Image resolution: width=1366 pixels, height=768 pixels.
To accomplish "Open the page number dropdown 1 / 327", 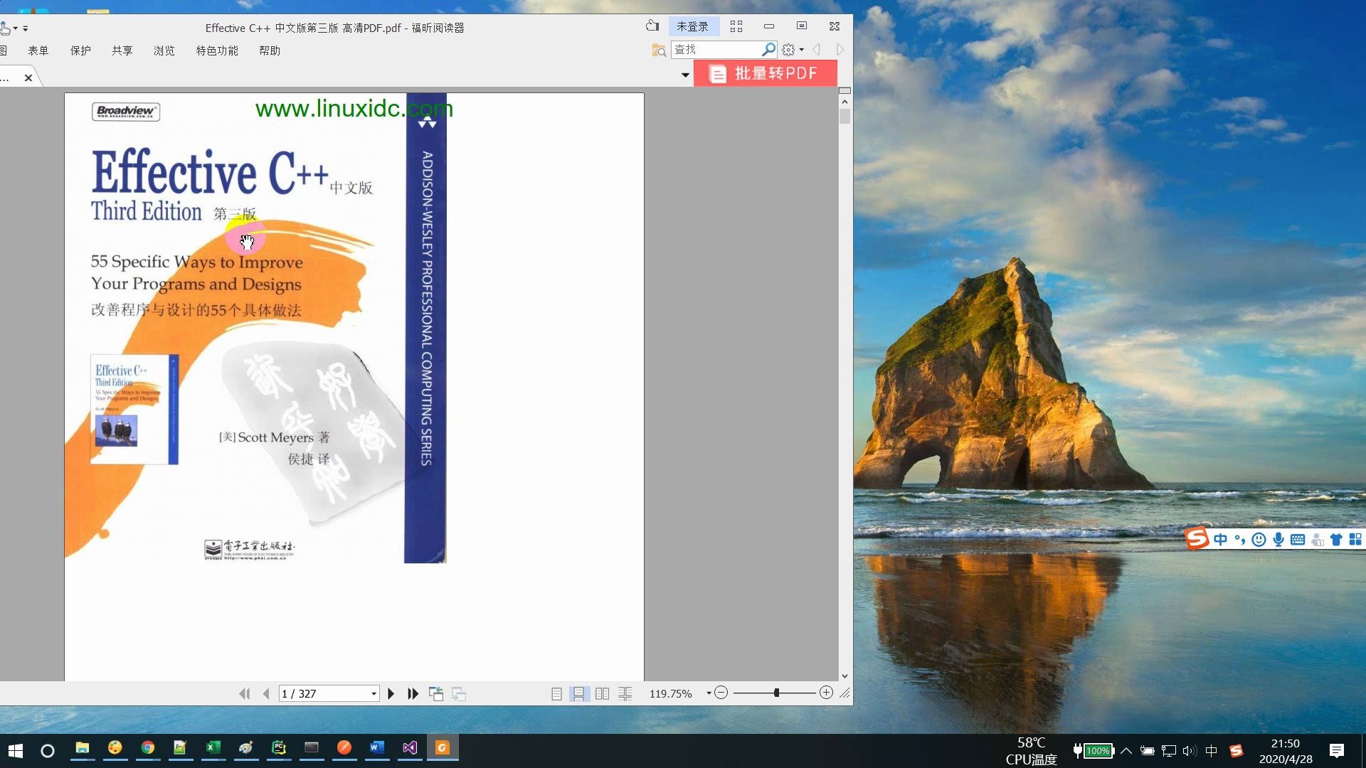I will click(x=374, y=693).
